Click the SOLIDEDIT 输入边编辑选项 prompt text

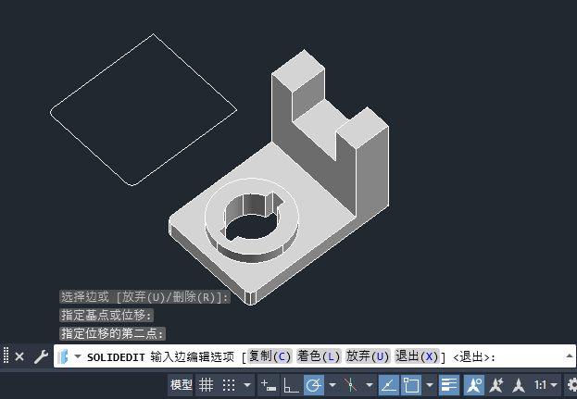tap(160, 356)
